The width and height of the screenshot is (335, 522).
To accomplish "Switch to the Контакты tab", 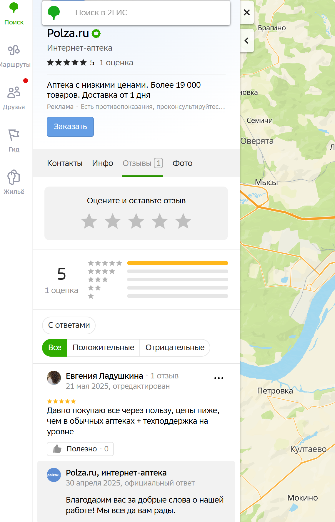I will point(65,163).
